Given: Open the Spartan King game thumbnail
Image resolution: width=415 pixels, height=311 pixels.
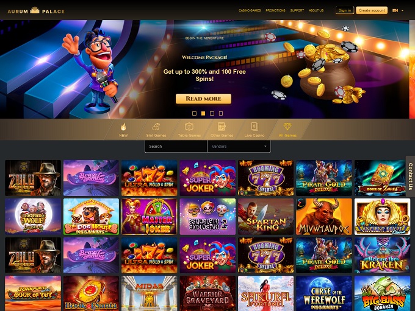Looking at the screenshot, I should tap(265, 217).
